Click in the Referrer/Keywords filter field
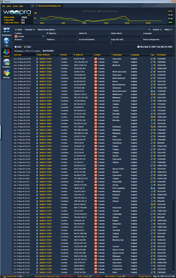The height and width of the screenshot is (278, 176). pos(158,42)
